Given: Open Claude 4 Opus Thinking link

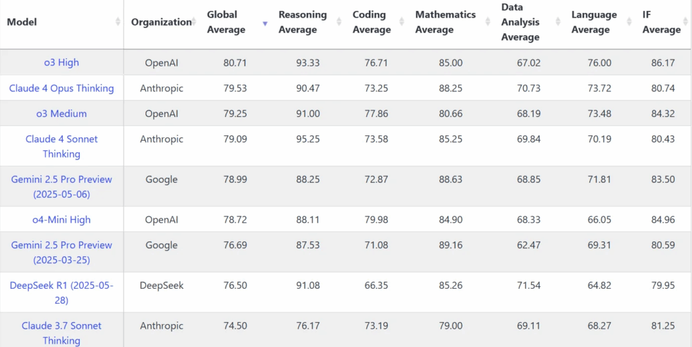Looking at the screenshot, I should pos(61,88).
